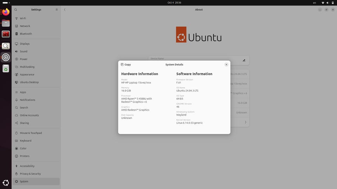Open the Trash in the dock
Screen dimensions: 337x189
[x=6, y=69]
